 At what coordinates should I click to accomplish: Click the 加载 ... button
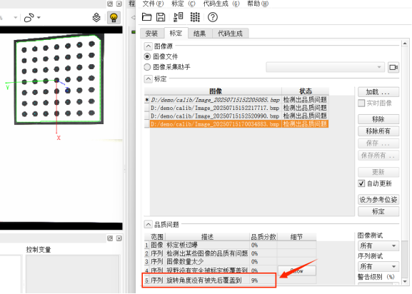pyautogui.click(x=378, y=92)
